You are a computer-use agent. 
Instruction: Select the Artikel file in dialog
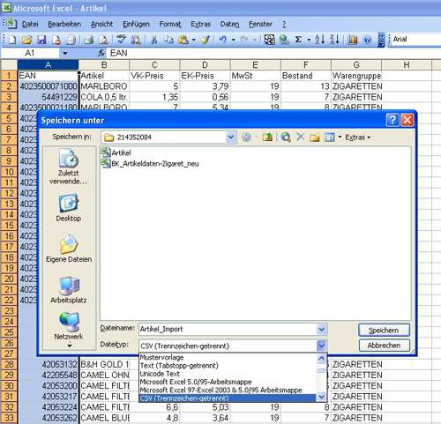(116, 152)
